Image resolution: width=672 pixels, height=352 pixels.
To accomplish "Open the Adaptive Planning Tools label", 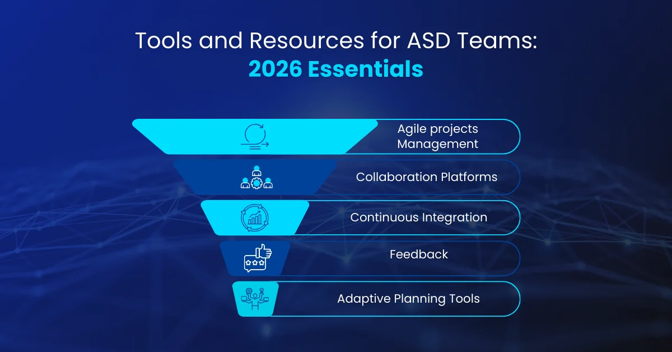I will tap(408, 299).
